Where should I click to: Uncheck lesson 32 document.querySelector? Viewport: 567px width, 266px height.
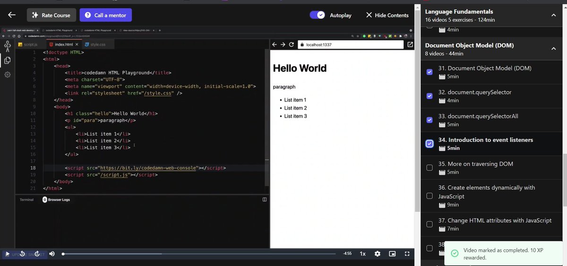click(x=430, y=96)
